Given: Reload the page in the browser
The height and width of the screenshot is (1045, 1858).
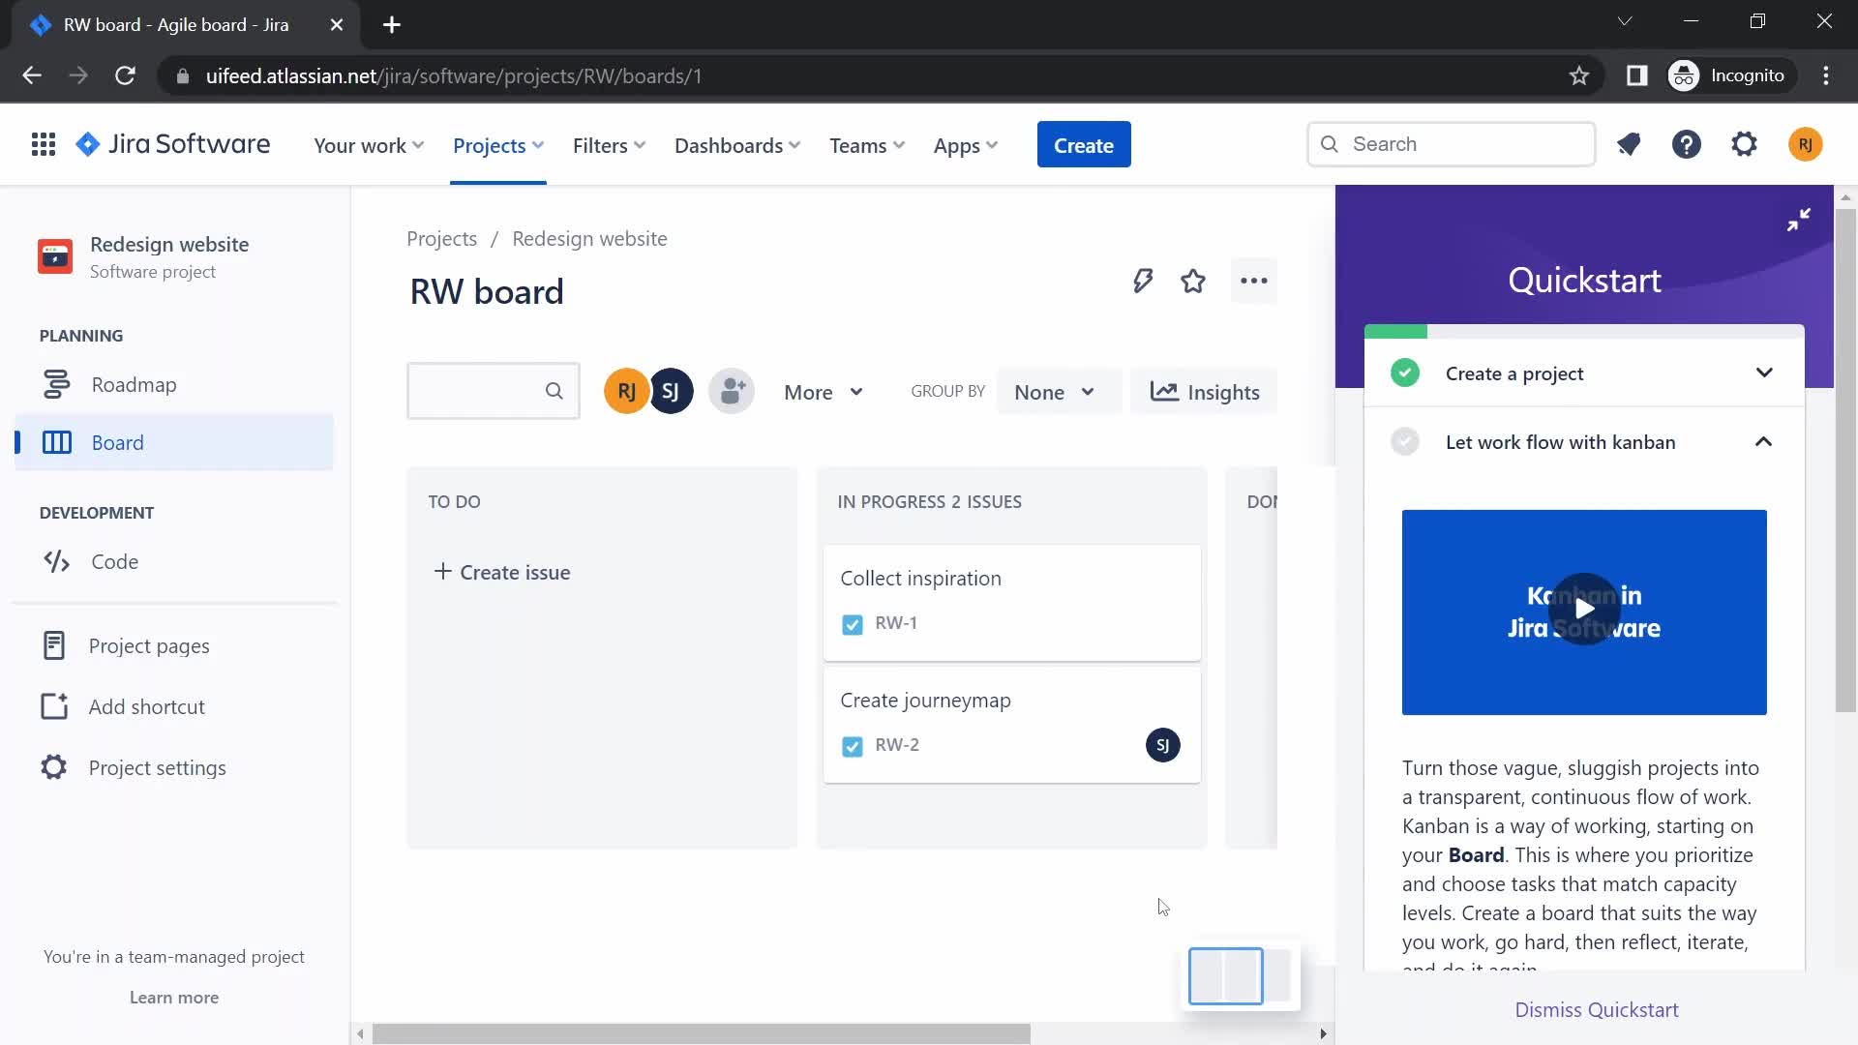Looking at the screenshot, I should pyautogui.click(x=125, y=75).
